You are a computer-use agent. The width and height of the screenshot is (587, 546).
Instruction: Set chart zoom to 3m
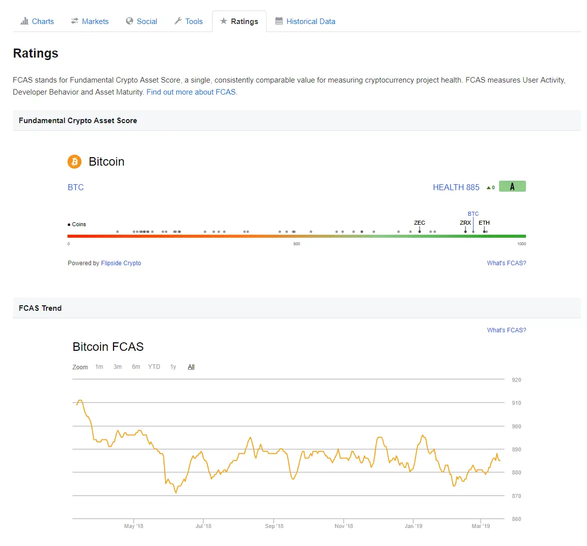tap(117, 367)
